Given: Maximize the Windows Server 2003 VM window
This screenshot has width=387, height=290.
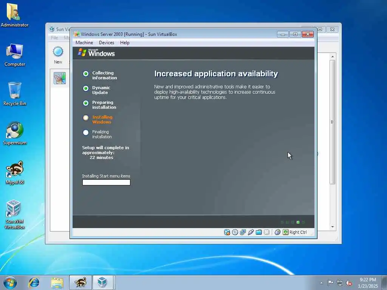Looking at the screenshot, I should pyautogui.click(x=295, y=34).
